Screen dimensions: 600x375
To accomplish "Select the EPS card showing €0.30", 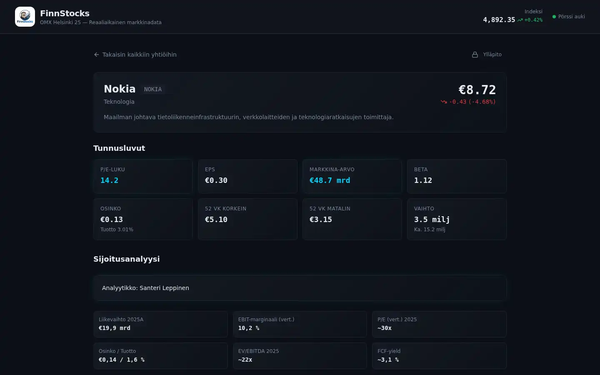I will pyautogui.click(x=247, y=176).
